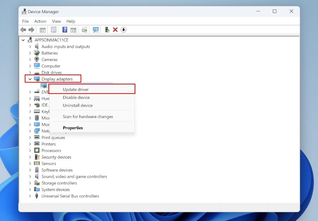Collapse the Display adapters category
Viewport: 318px width, 221px height.
point(30,79)
